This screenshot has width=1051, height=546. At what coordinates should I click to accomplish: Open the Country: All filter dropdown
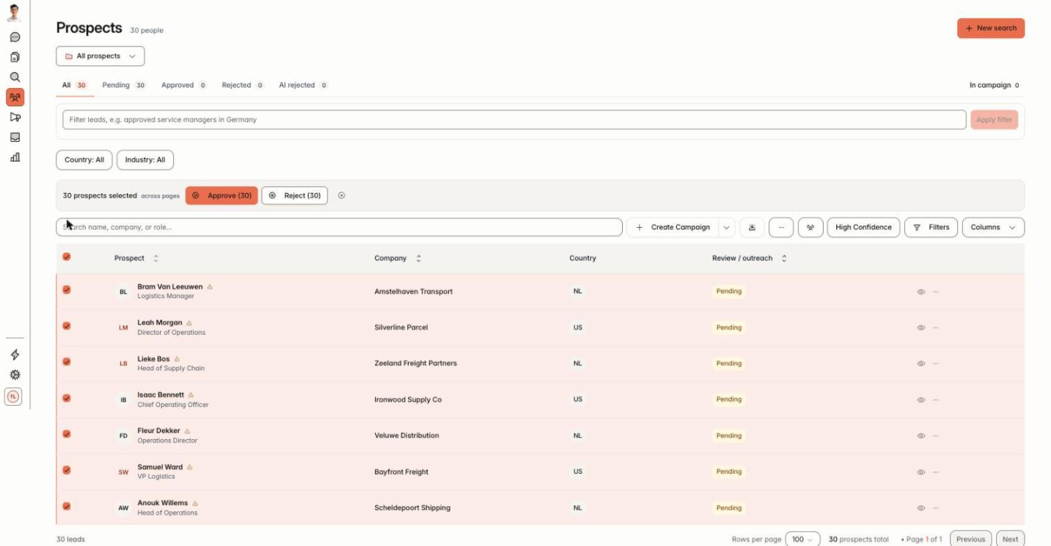click(x=84, y=160)
